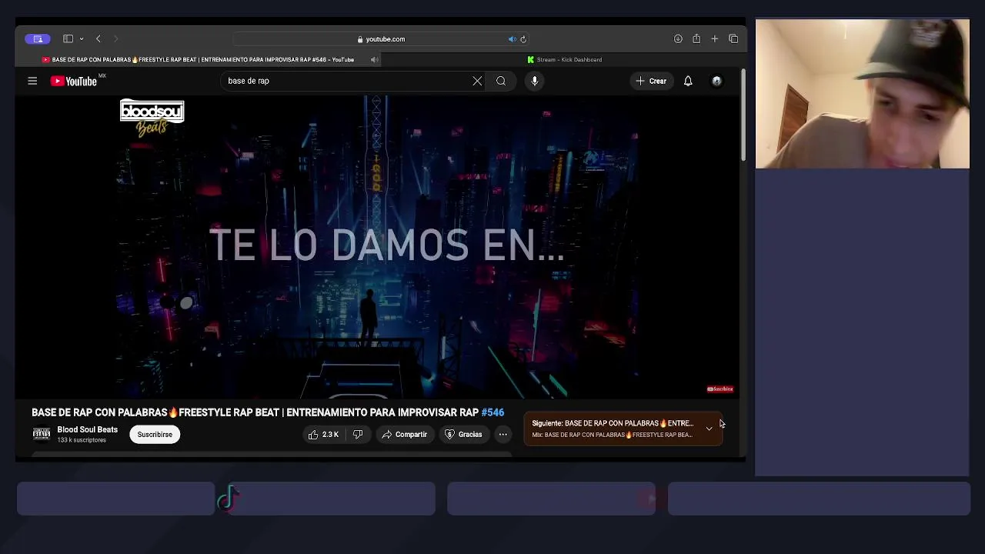Screen dimensions: 985x554
Task: Subscribe with the Suscribirse button
Action: click(x=155, y=435)
